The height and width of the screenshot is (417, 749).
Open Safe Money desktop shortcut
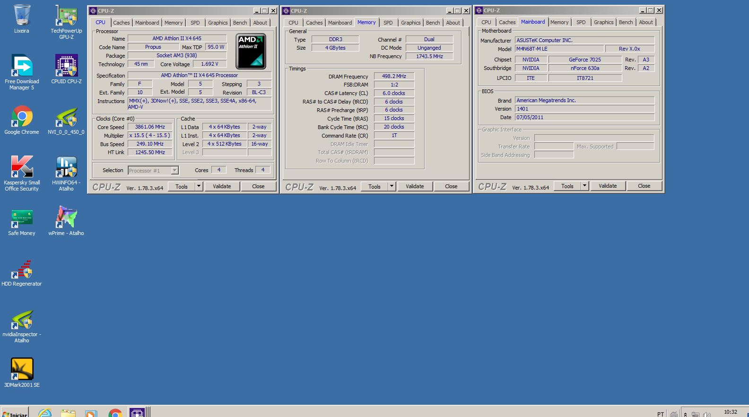22,221
